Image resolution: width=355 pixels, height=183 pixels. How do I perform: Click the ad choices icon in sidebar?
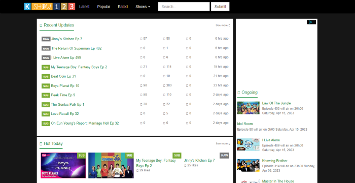click(x=311, y=22)
